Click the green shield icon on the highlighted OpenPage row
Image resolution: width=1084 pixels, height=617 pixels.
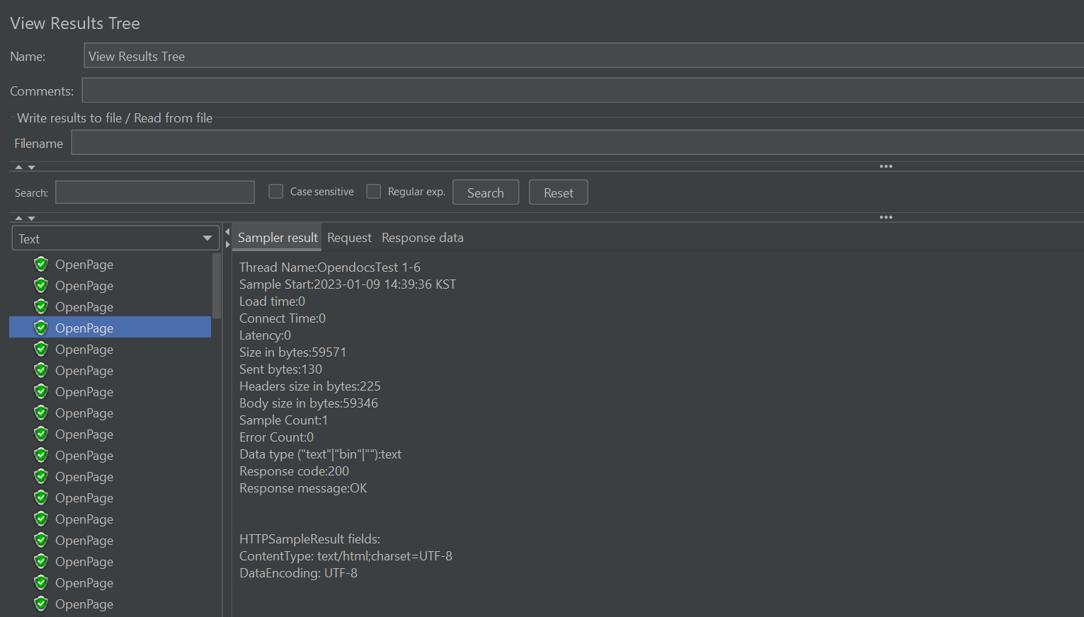click(41, 328)
